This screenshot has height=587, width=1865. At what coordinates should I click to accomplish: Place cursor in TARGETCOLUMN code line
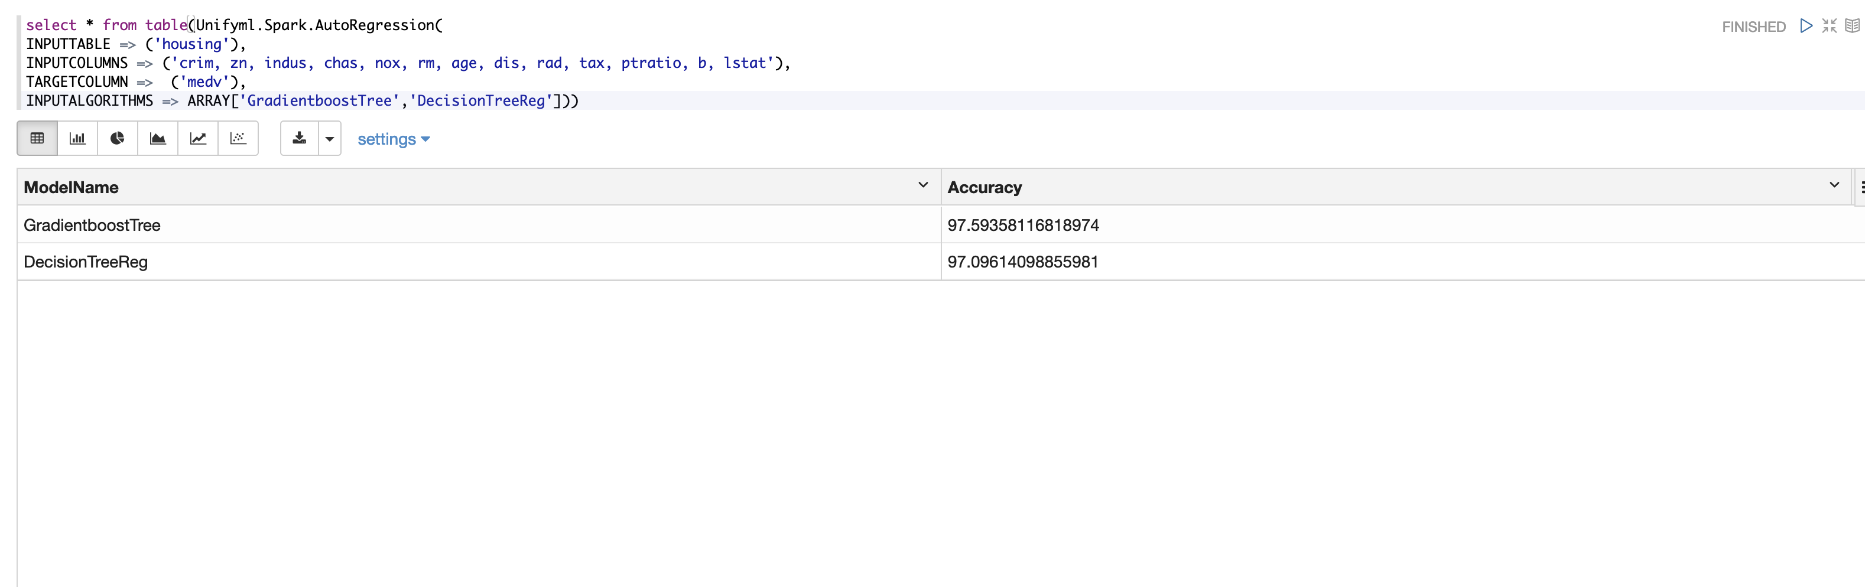pos(136,81)
